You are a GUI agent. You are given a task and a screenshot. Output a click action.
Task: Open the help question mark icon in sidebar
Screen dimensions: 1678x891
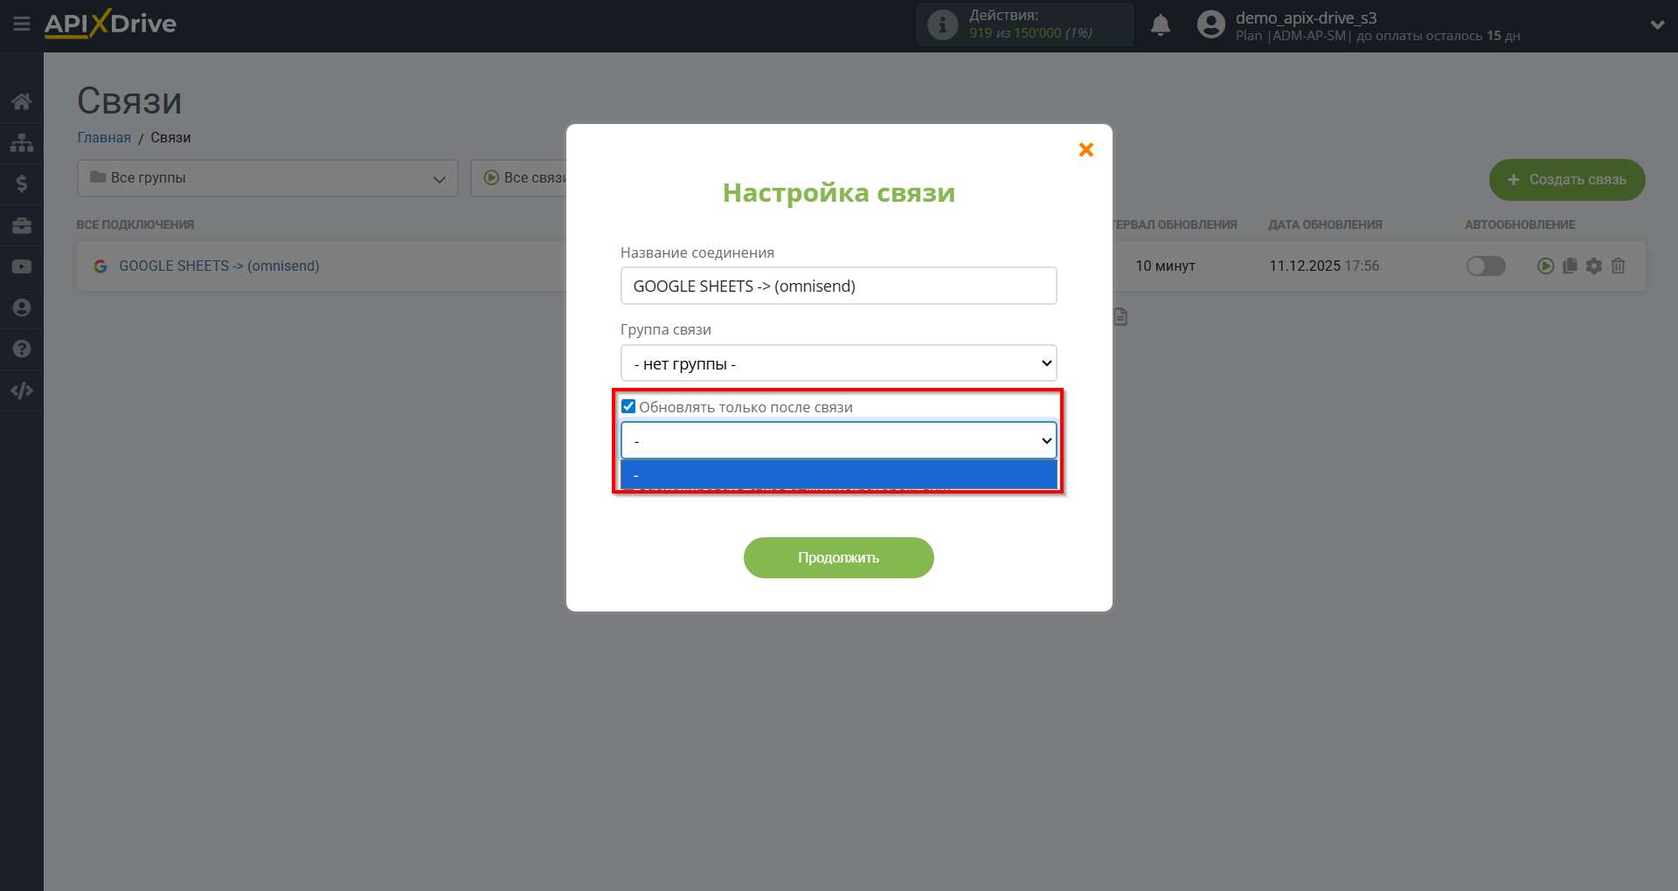[x=21, y=349]
